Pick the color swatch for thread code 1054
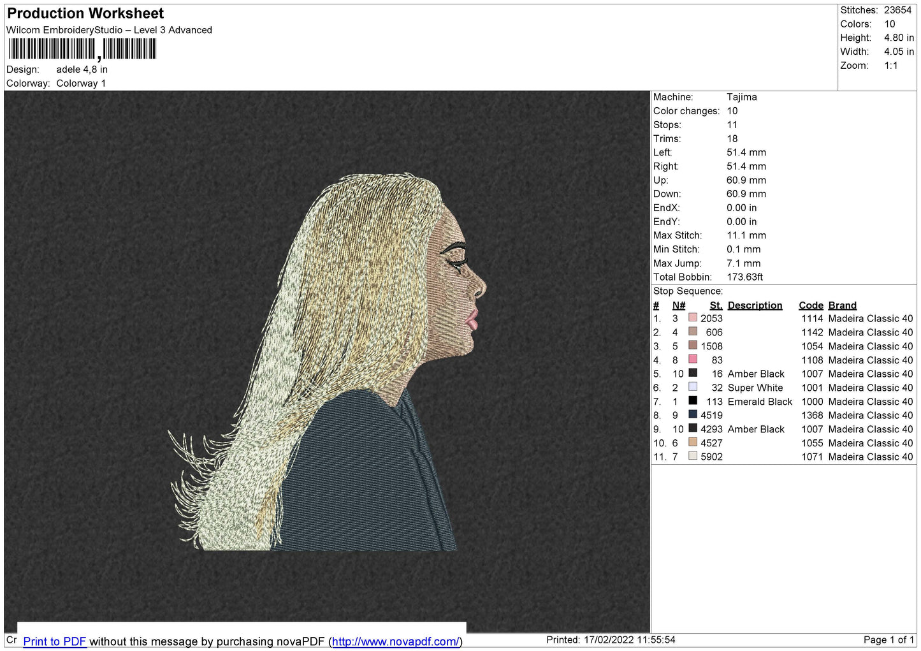 pyautogui.click(x=693, y=346)
